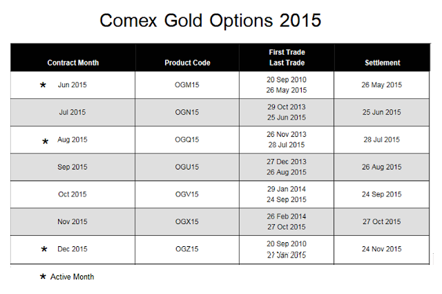Viewport: 442px width, 294px height.
Task: Select the 25 Jun 2015 settlement cell
Action: coord(382,112)
